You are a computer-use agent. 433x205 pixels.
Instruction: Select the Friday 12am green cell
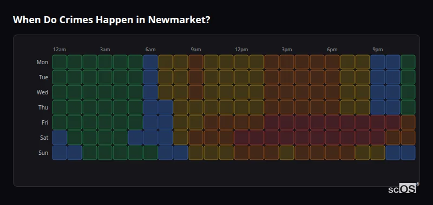point(60,122)
